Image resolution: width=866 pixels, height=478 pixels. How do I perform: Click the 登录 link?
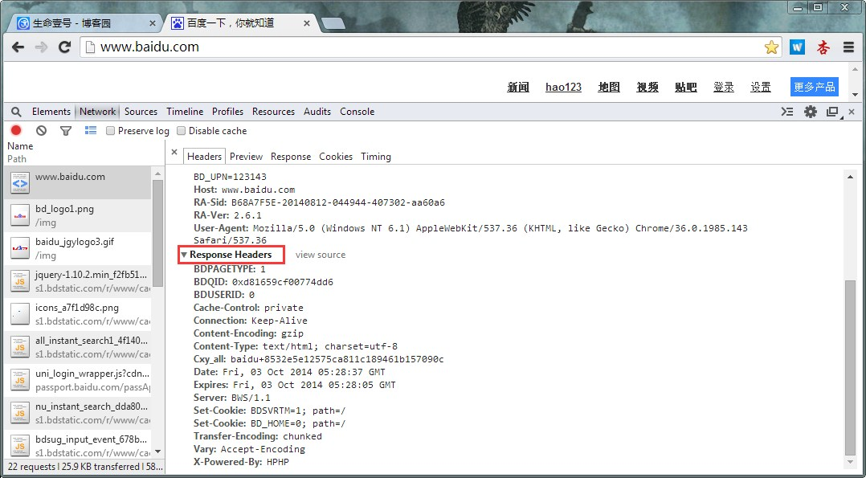724,88
